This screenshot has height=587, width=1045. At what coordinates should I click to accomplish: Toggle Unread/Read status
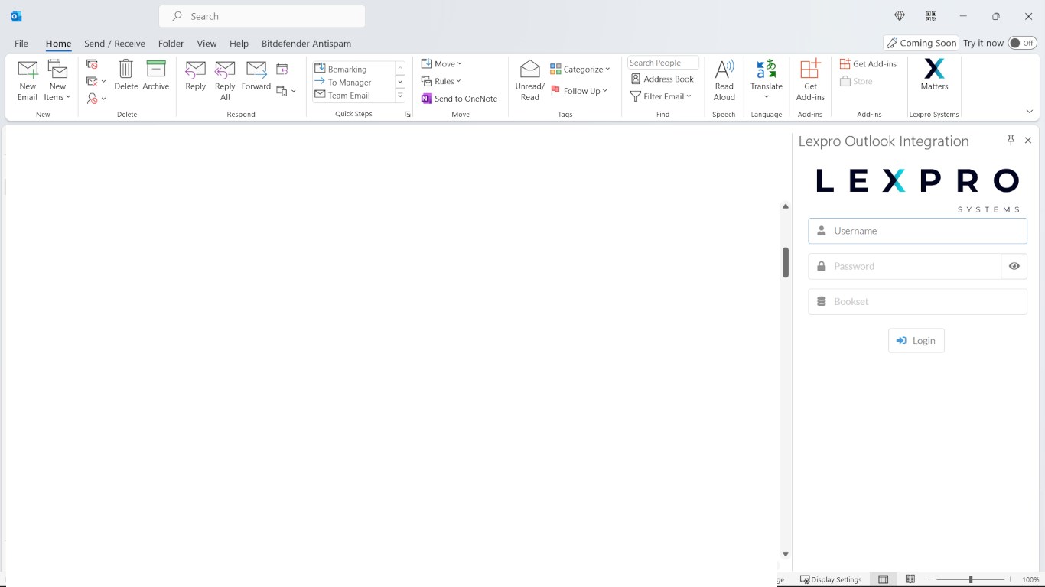(x=530, y=80)
